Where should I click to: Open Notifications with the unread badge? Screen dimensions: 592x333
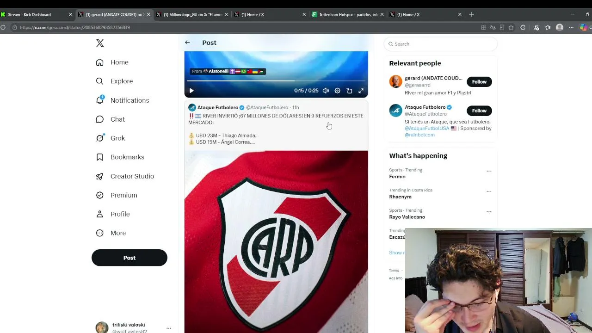click(x=122, y=100)
